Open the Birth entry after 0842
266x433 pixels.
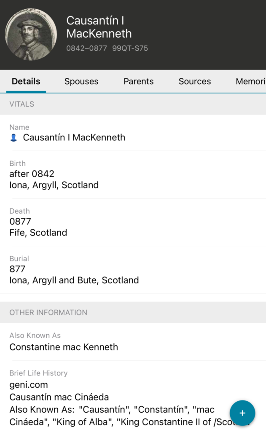pyautogui.click(x=54, y=179)
